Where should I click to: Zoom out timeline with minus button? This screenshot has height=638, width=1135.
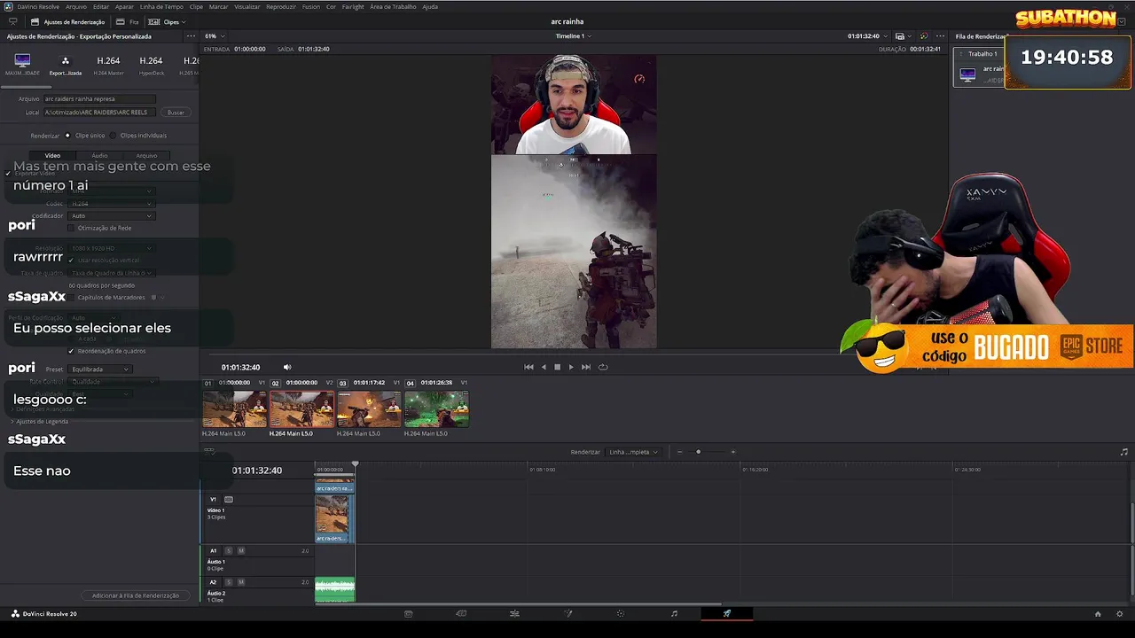(679, 452)
